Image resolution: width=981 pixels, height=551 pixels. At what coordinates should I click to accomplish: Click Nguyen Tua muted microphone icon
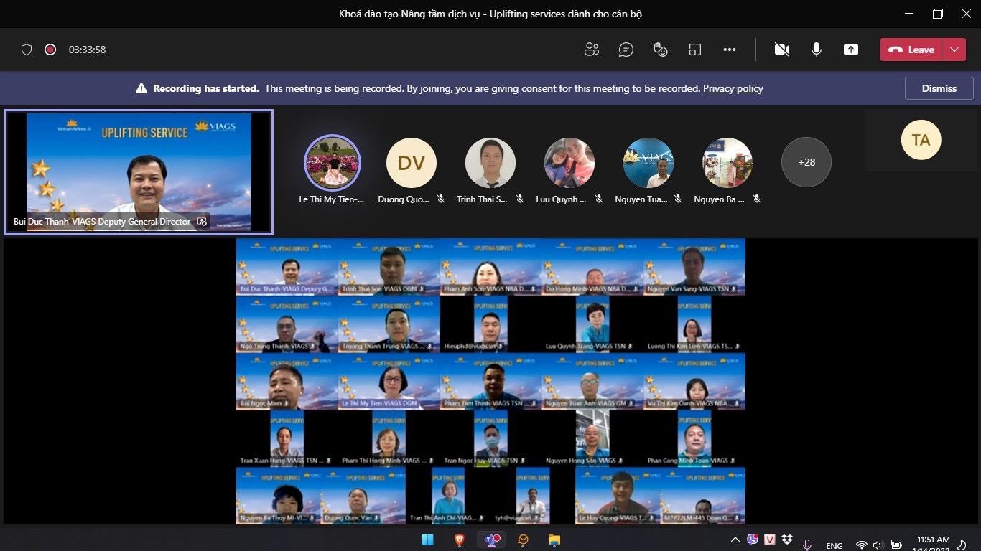(x=678, y=199)
